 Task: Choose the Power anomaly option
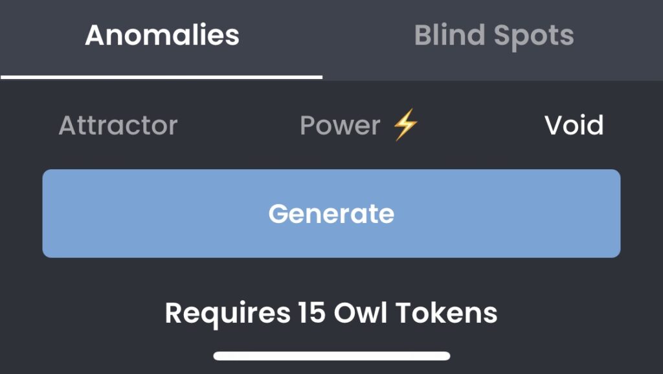pyautogui.click(x=359, y=125)
